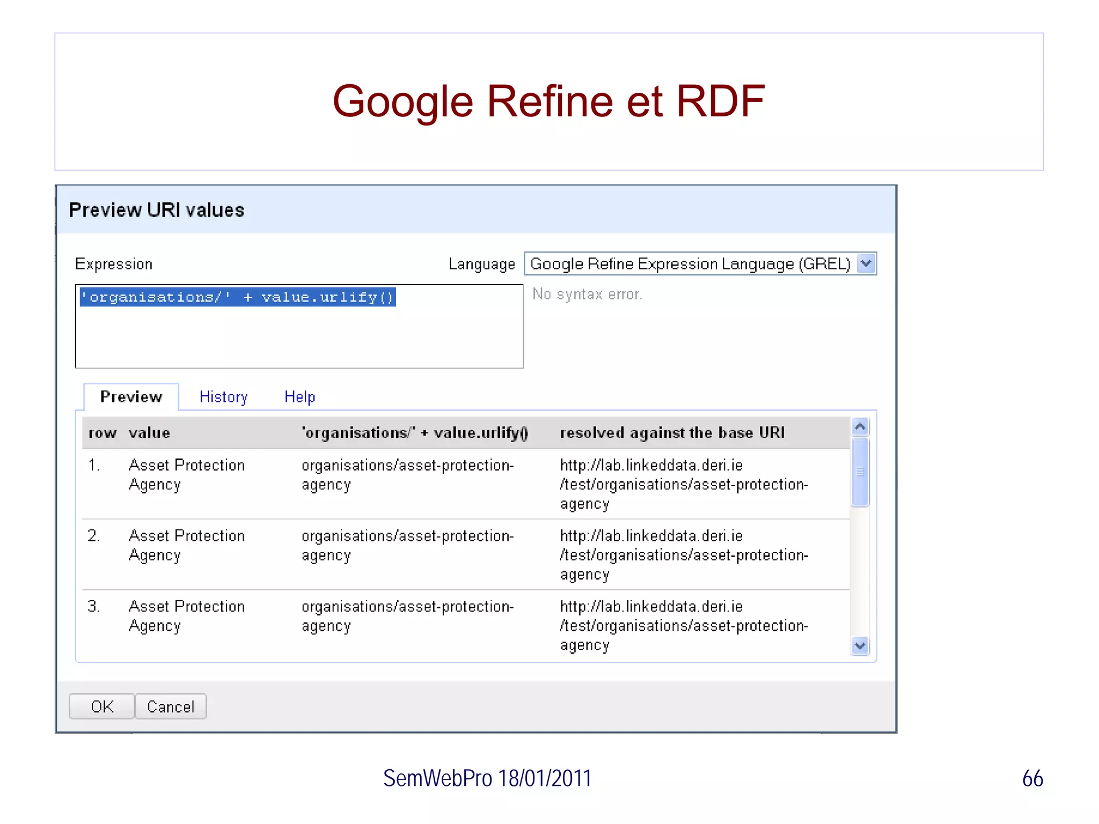Viewport: 1099px width, 824px height.
Task: Click row 1 resolved lab.linkeddata.deri.ie URI
Action: pos(684,484)
